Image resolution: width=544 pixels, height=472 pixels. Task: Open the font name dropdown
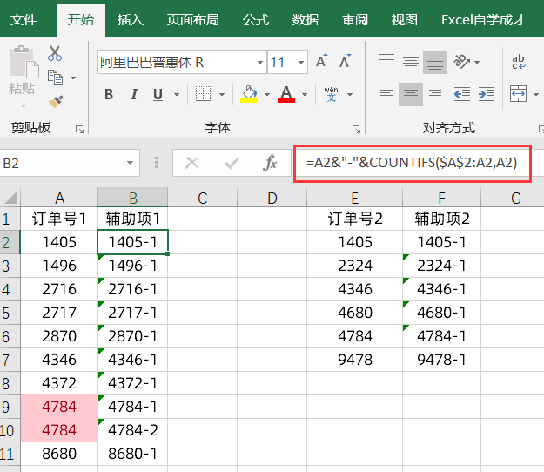pyautogui.click(x=260, y=63)
